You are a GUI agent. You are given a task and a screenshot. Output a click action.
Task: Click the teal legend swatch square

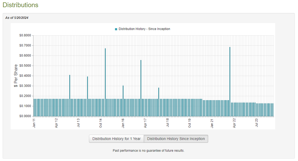(116, 29)
